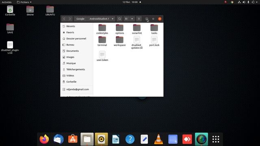
Task: Show all applications grid
Action: [216, 139]
